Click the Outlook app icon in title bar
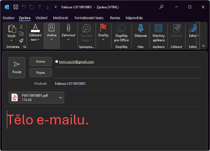The height and width of the screenshot is (151, 210). click(x=7, y=7)
